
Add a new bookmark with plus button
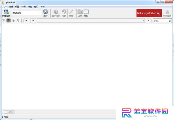[6, 112]
